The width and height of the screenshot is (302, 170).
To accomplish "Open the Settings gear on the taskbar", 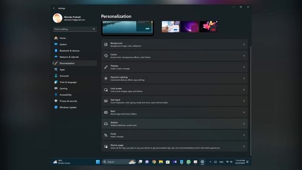I will (x=202, y=162).
